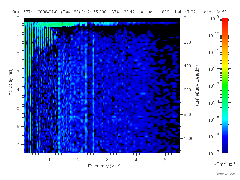This screenshot has width=240, height=180.
Task: Click the Apparent Range (km) axis label
Action: [x=197, y=85]
